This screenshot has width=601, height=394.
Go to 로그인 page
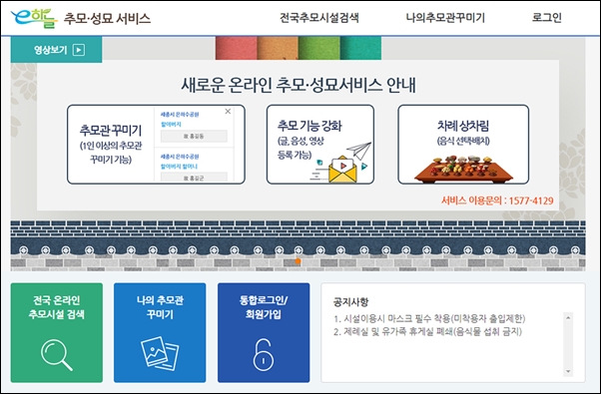click(546, 18)
